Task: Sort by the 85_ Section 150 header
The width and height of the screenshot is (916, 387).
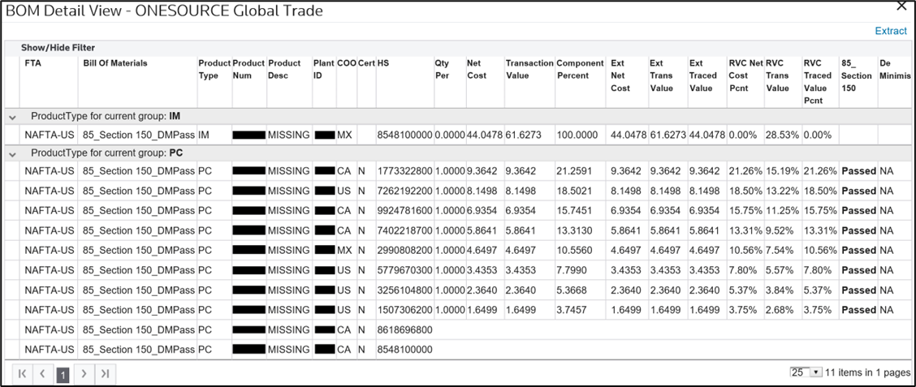Action: (x=857, y=76)
